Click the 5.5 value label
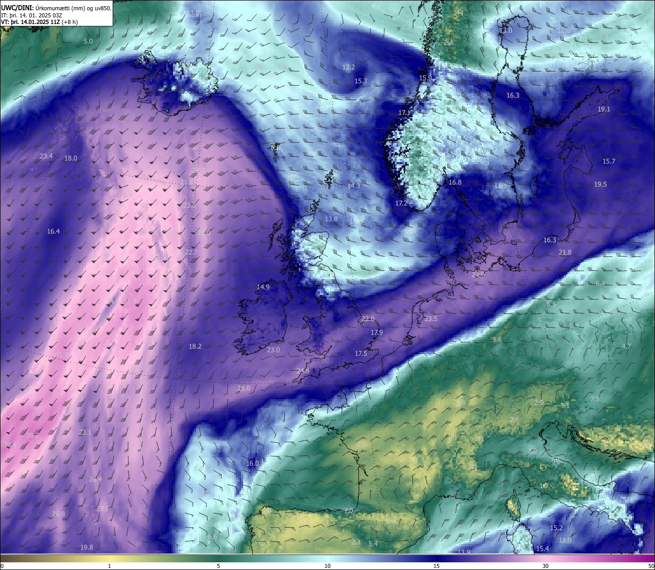This screenshot has width=655, height=570. click(x=551, y=304)
